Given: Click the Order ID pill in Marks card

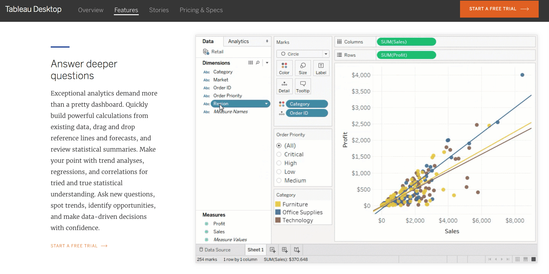Looking at the screenshot, I should [x=307, y=113].
